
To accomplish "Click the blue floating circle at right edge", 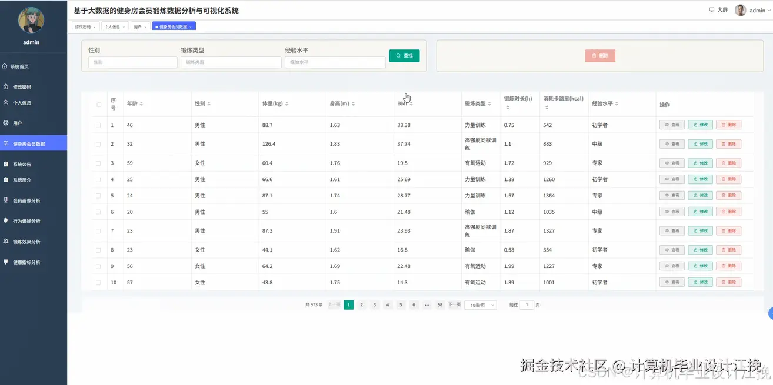I will [771, 314].
